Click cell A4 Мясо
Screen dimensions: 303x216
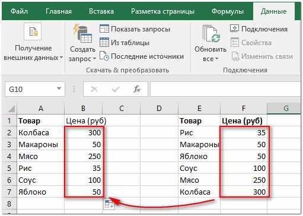coord(41,156)
